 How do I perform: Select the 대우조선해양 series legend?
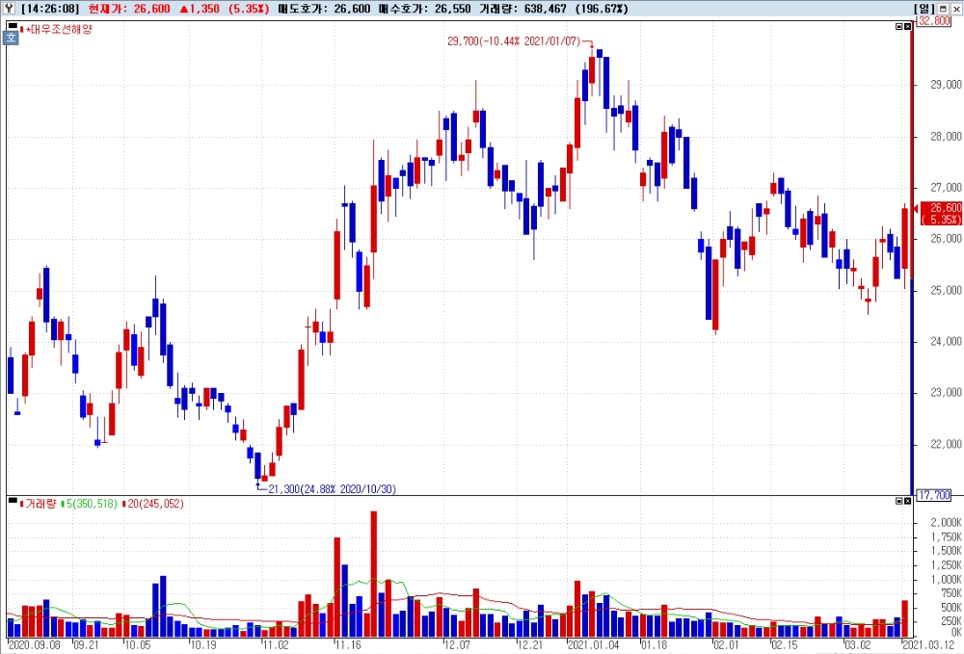pos(58,29)
